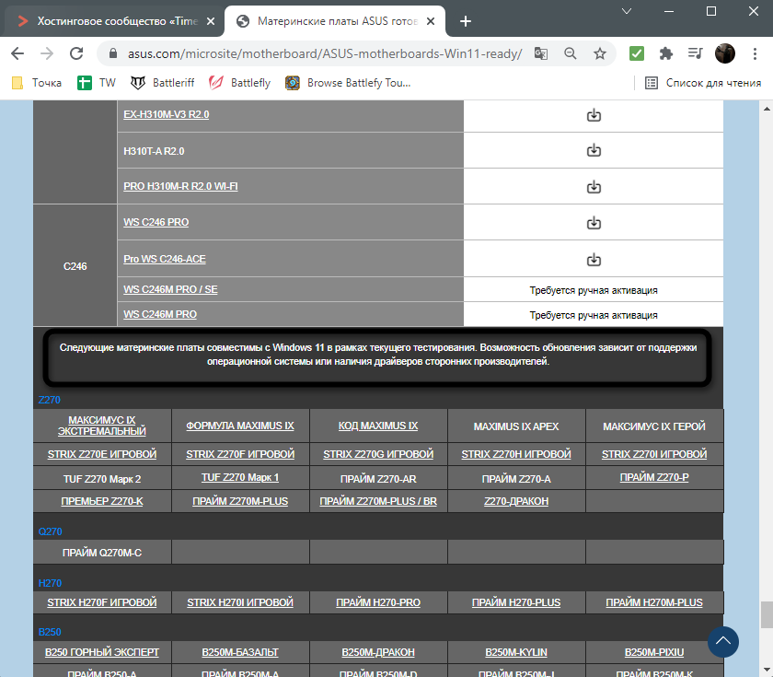Viewport: 773px width, 677px height.
Task: Click the zoom magnifier icon in address bar
Action: click(571, 53)
